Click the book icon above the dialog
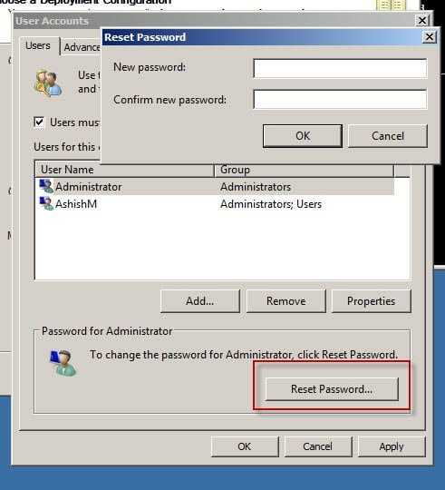 coord(392,5)
